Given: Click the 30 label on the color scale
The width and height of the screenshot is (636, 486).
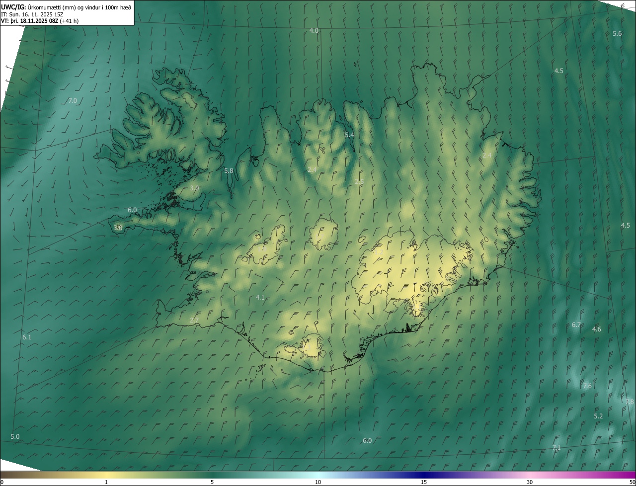Looking at the screenshot, I should click(530, 483).
